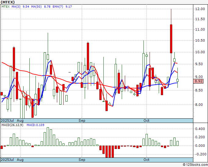Click the MA(50) legend label
208x167 pixels.
(x=36, y=6)
